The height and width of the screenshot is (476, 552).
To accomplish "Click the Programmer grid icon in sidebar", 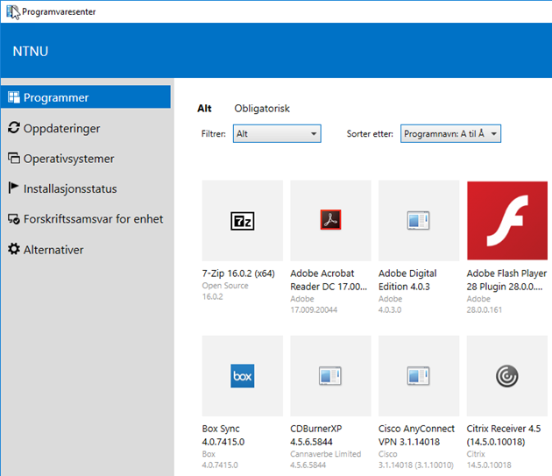I will click(x=14, y=97).
